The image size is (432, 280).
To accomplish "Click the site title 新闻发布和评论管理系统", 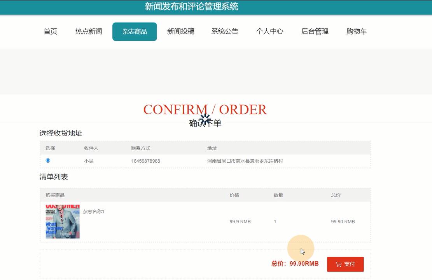I will pos(191,6).
